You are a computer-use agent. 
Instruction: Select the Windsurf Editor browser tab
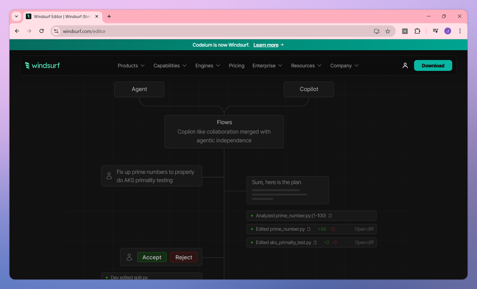pos(62,16)
